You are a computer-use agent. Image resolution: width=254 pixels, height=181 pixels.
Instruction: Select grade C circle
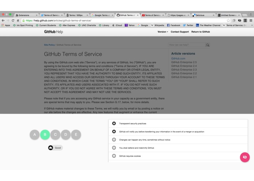[56, 134]
